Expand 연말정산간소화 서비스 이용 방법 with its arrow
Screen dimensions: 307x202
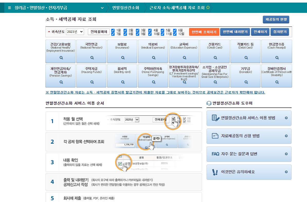point(286,118)
